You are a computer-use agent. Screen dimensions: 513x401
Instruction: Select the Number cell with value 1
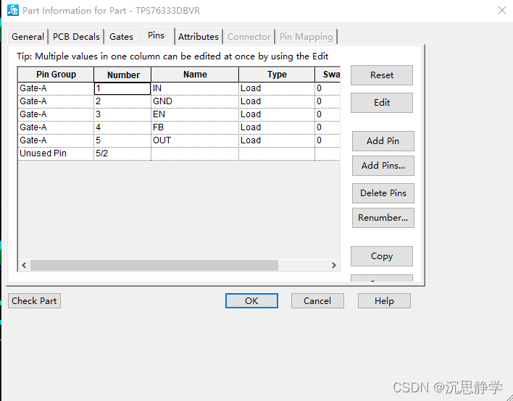click(122, 88)
